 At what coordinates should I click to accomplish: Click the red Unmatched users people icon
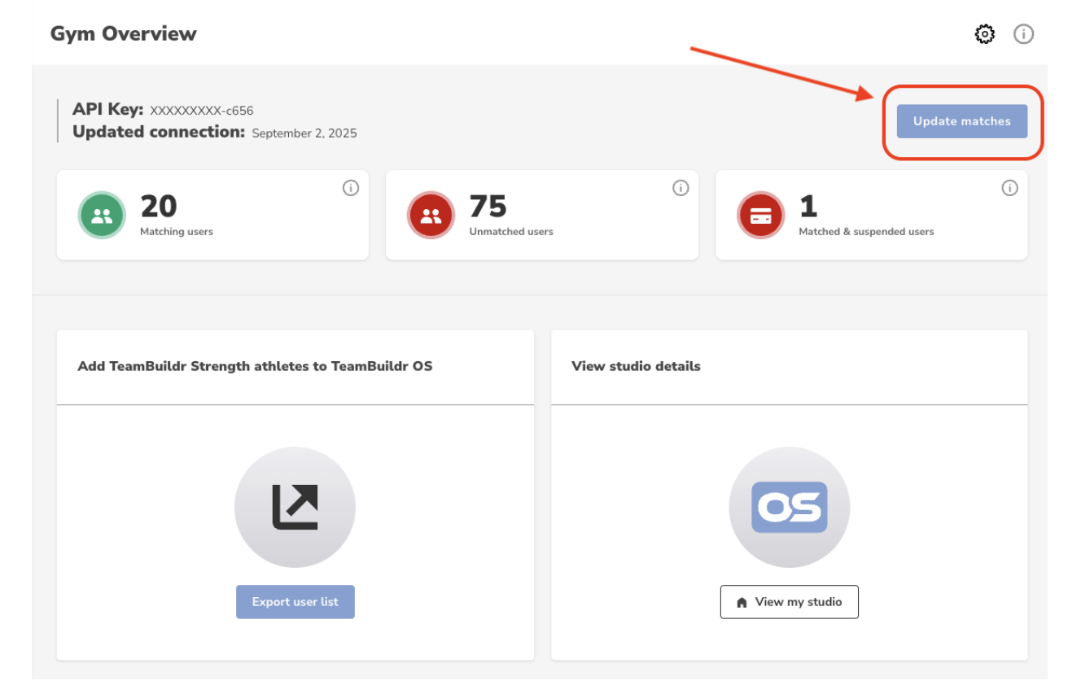pyautogui.click(x=431, y=216)
